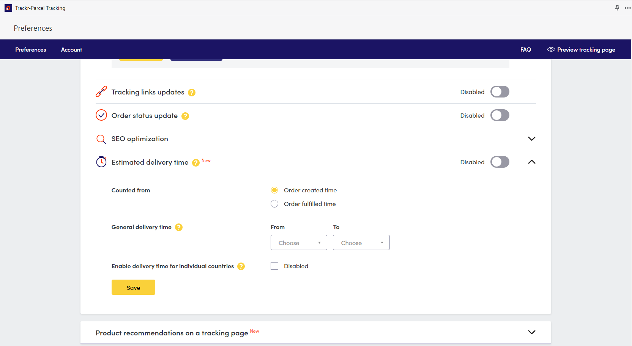
Task: Click help icon beside Tracking links updates
Action: pyautogui.click(x=192, y=93)
